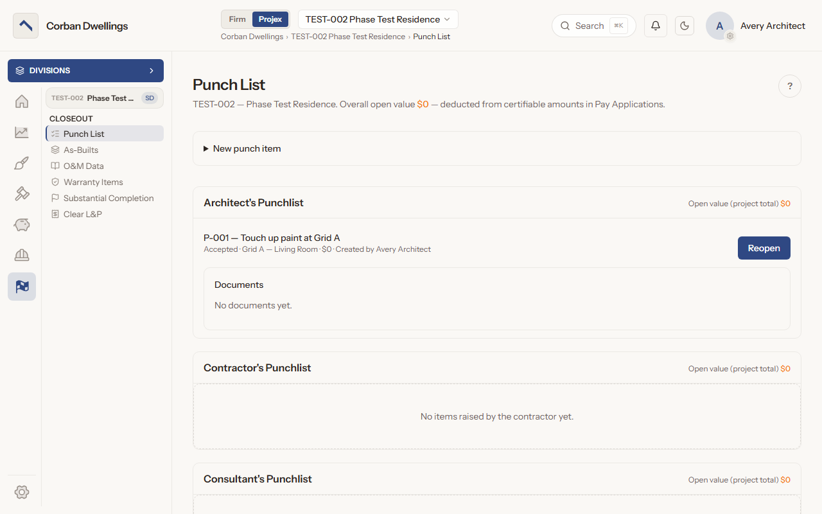822x514 pixels.
Task: Click Corban Dwellings breadcrumb link
Action: 252,37
